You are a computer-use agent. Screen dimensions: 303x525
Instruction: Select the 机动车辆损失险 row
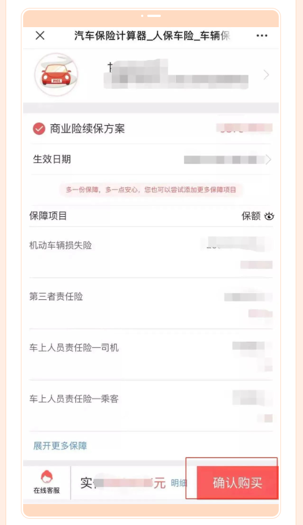(x=151, y=252)
